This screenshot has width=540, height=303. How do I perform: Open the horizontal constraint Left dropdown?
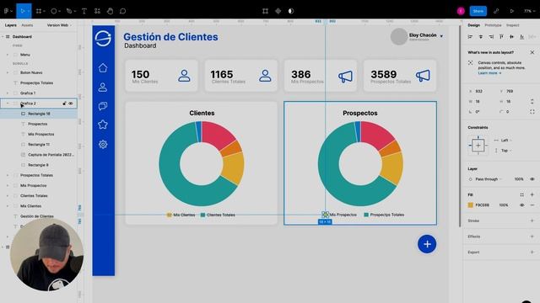coord(503,141)
